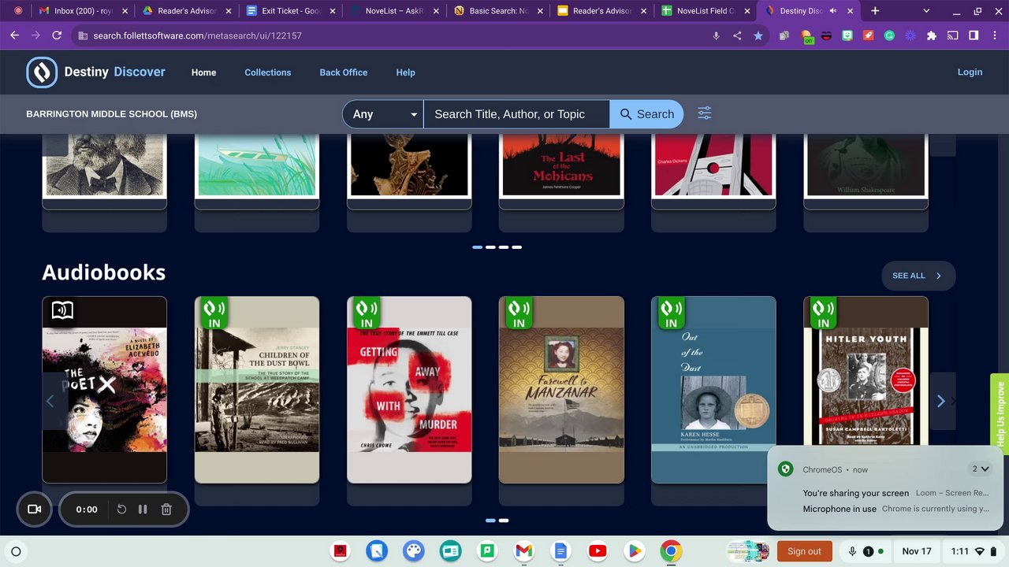This screenshot has width=1009, height=567.
Task: Click the Sign out button on the shelf
Action: 804,551
